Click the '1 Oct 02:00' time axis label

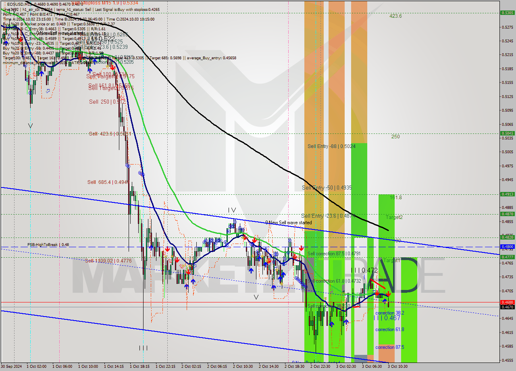point(36,367)
